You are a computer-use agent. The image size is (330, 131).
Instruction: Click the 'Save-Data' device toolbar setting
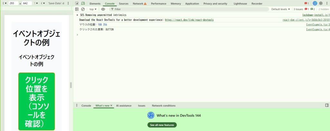pos(56,3)
